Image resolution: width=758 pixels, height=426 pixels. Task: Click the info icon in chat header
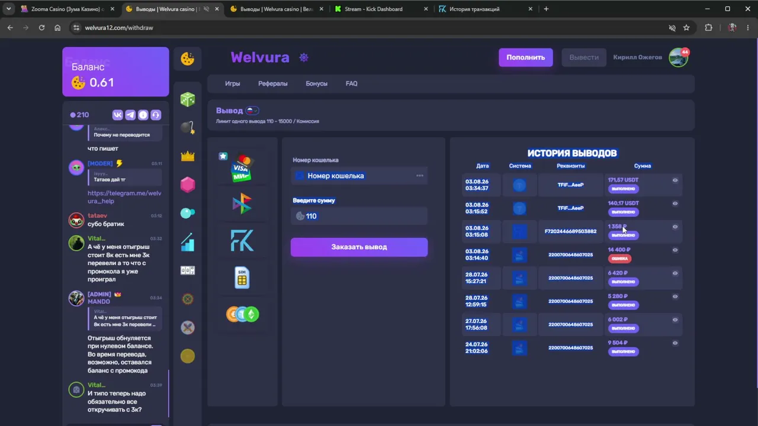coord(143,115)
